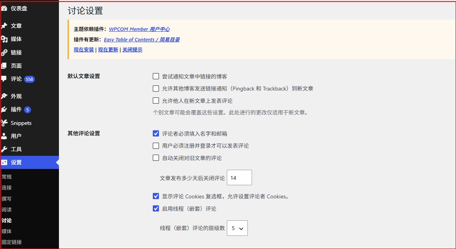Check 允许他人在新文章上发表评论

pos(156,101)
